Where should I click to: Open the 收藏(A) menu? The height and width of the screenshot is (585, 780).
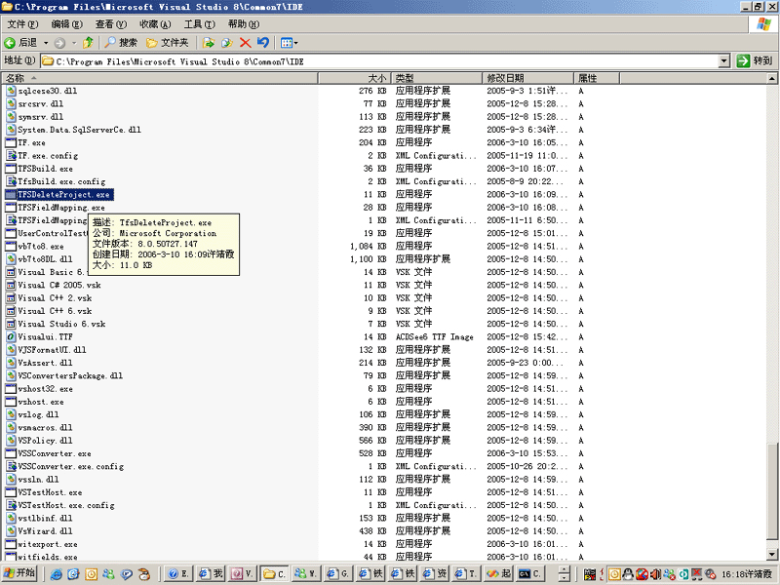[x=155, y=23]
